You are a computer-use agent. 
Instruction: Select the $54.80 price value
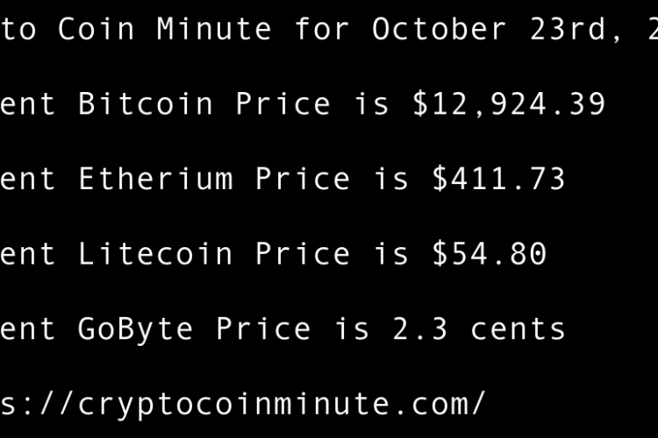[489, 254]
